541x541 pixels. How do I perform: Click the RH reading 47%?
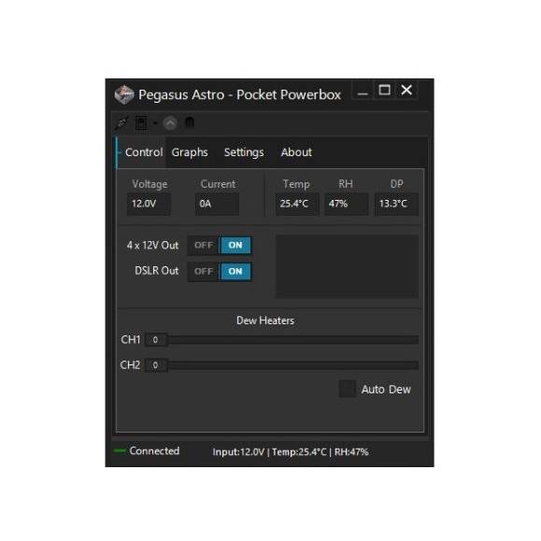pos(346,204)
